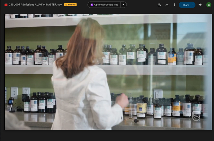Click the video preview to play

[x=108, y=72]
